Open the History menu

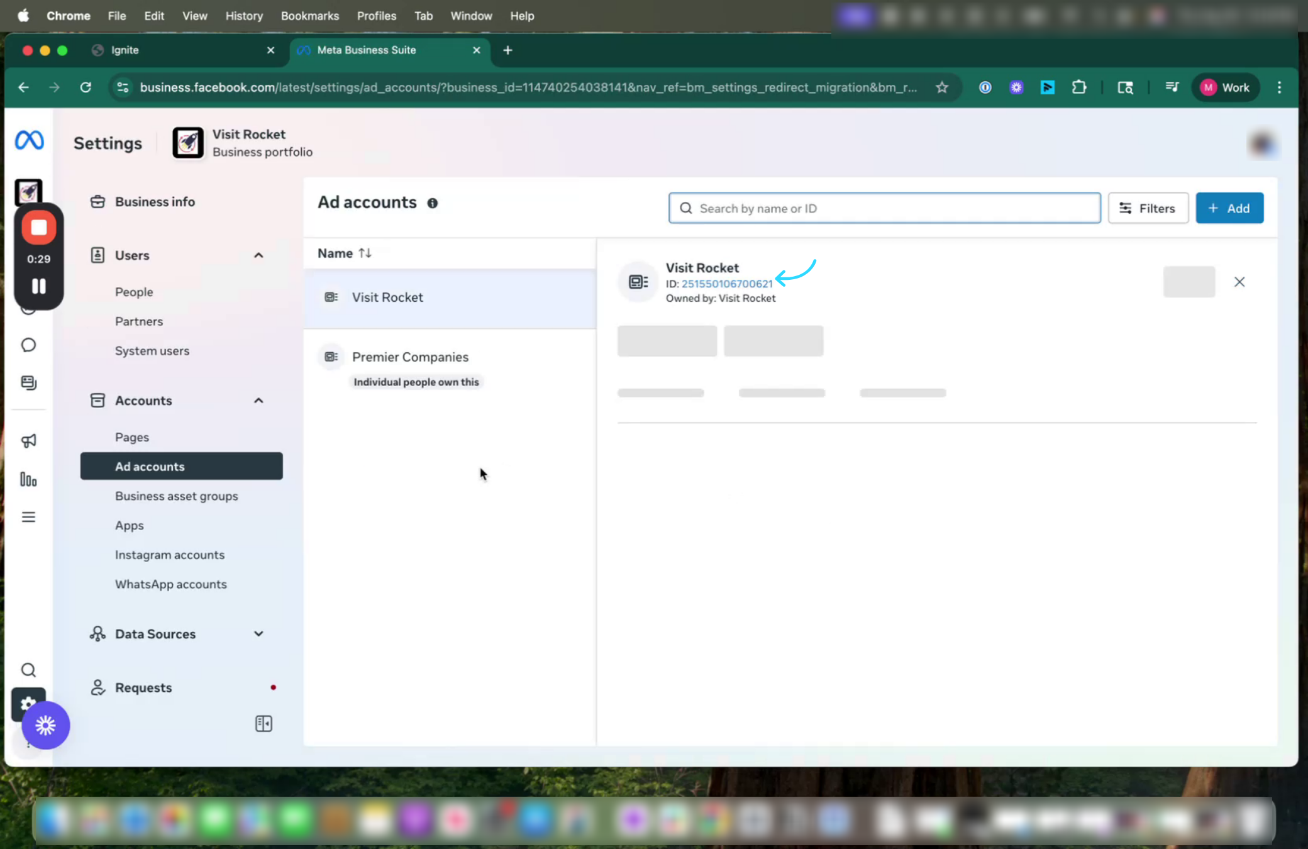point(244,16)
